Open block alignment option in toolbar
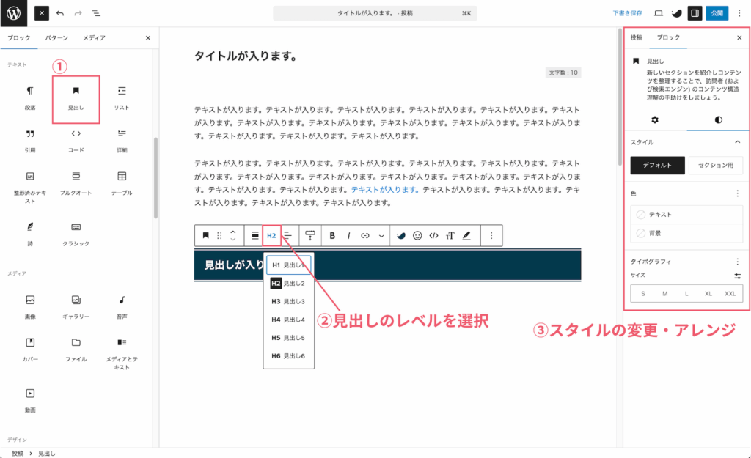 click(x=254, y=235)
